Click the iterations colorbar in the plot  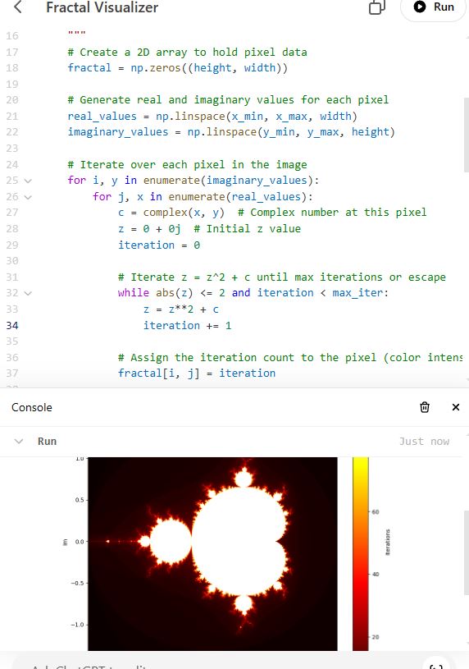[360, 554]
